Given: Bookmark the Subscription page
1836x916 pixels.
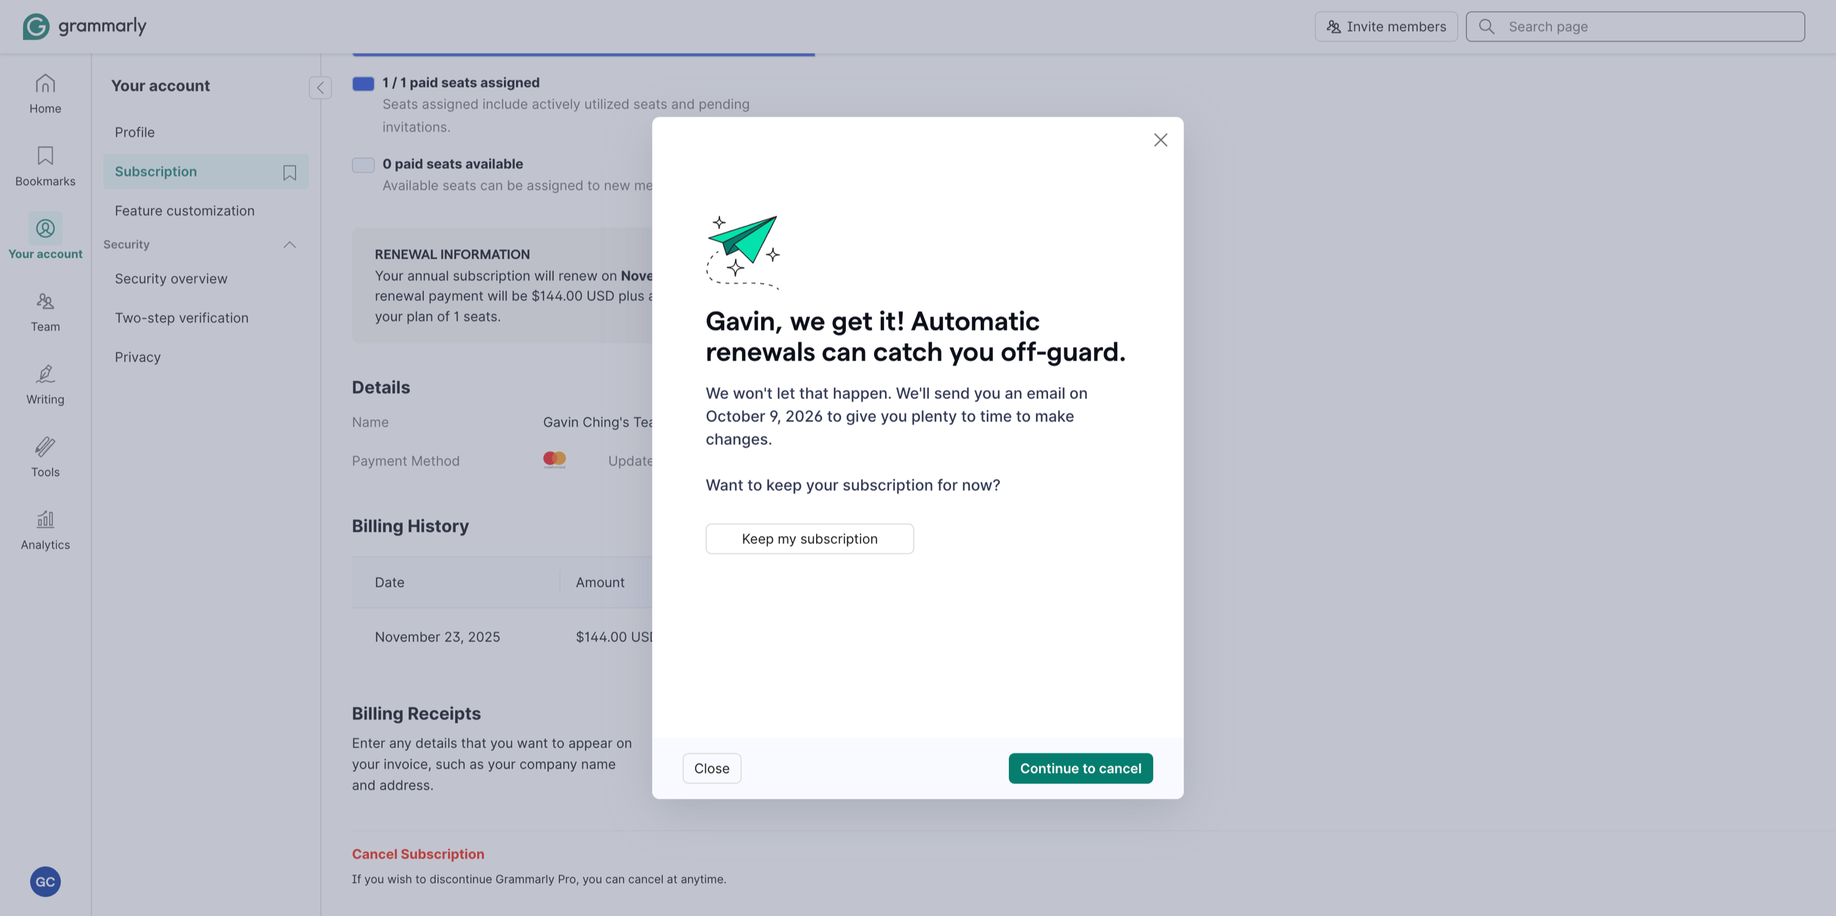Looking at the screenshot, I should 290,172.
